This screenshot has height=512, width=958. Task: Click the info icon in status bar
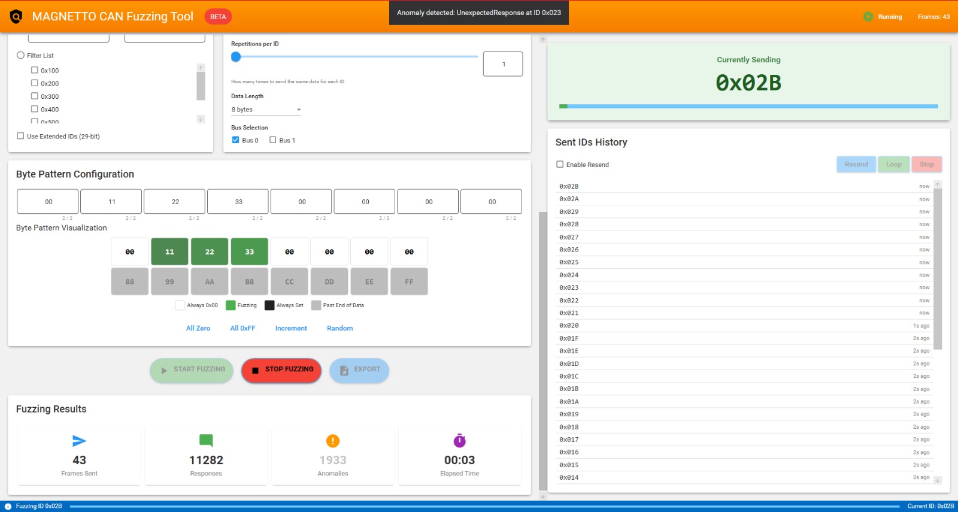coord(8,507)
